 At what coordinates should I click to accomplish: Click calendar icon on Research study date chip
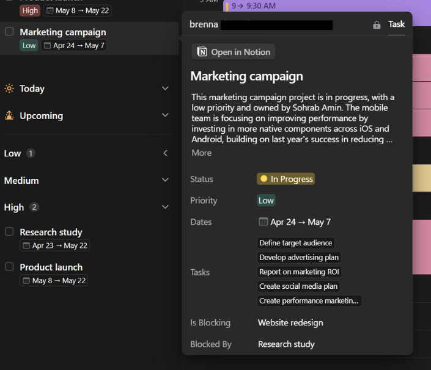click(26, 245)
